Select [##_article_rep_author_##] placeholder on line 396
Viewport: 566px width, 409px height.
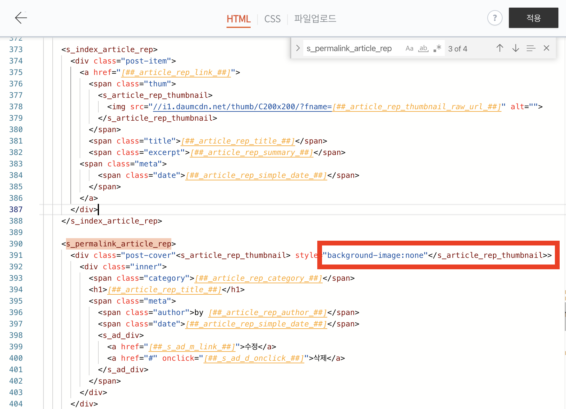[x=268, y=312]
